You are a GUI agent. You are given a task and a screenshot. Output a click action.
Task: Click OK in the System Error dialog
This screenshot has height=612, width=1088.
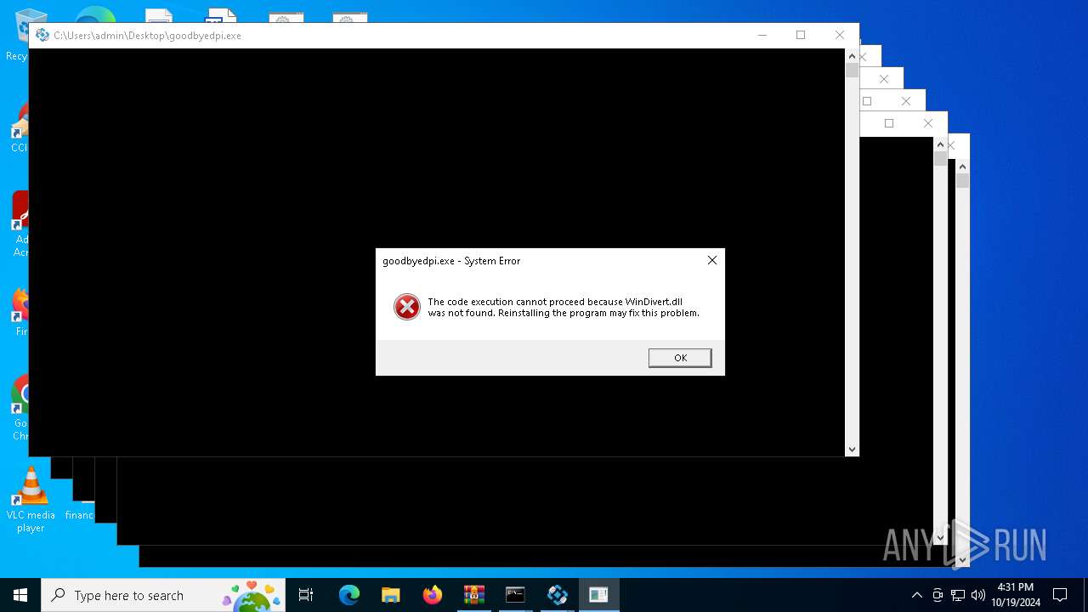680,358
